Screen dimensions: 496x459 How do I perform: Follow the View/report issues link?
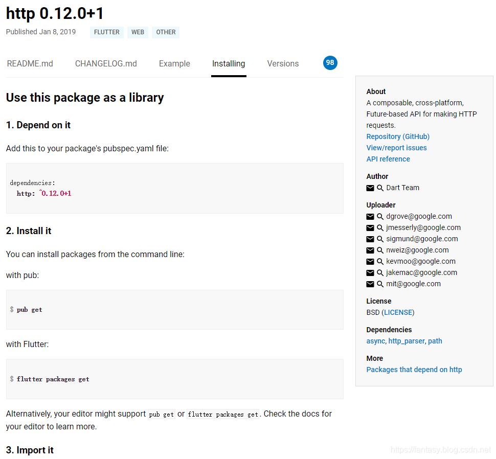tap(396, 148)
